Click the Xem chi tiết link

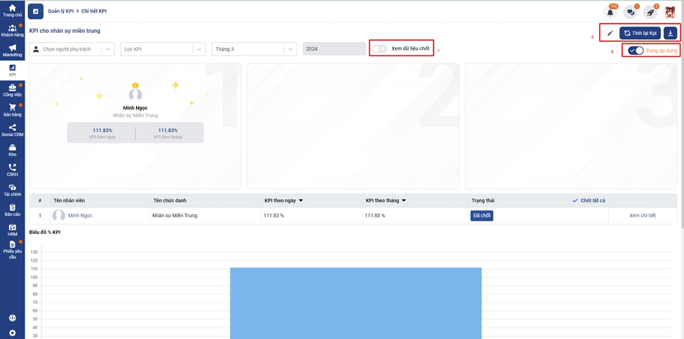coord(642,216)
